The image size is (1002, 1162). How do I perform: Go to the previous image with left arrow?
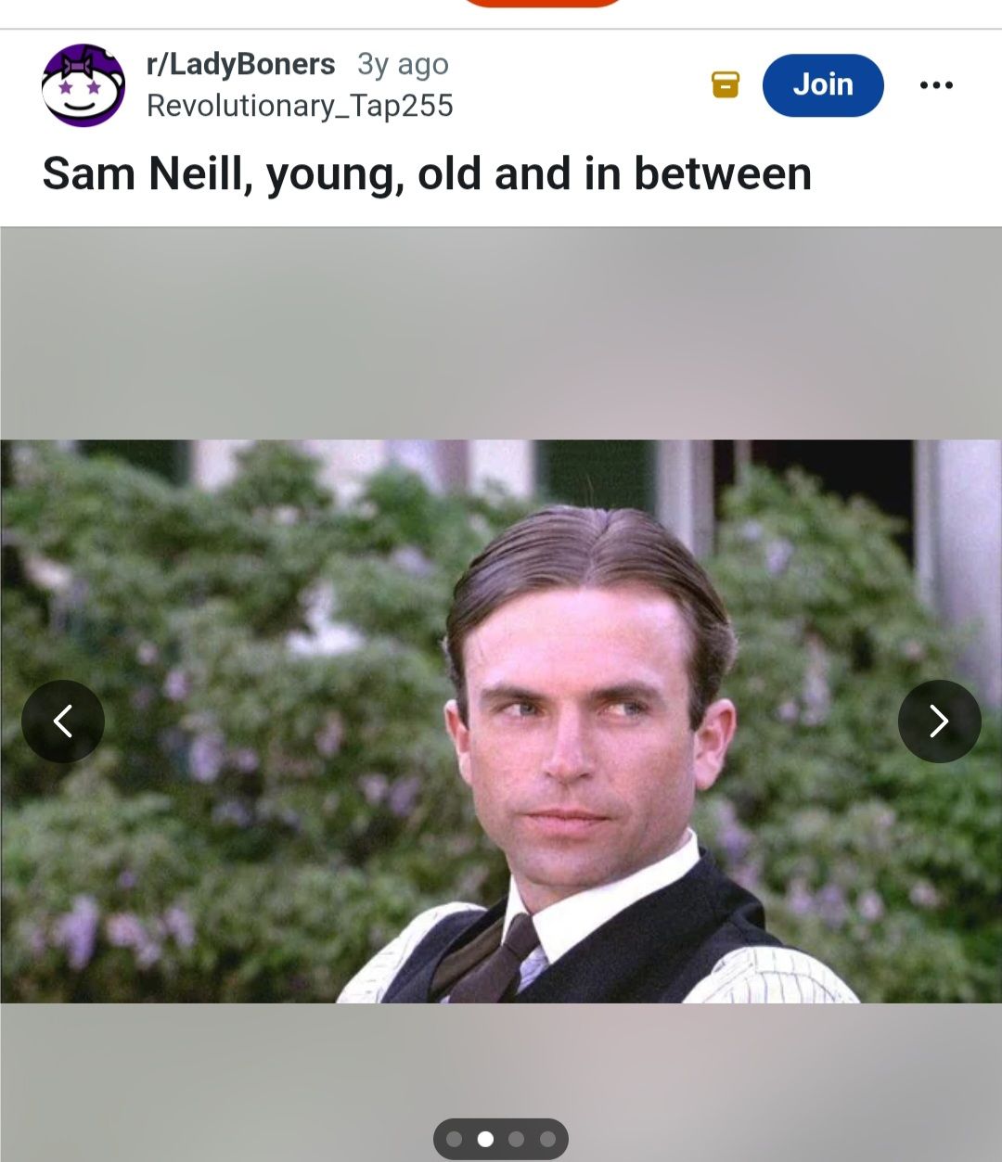63,721
